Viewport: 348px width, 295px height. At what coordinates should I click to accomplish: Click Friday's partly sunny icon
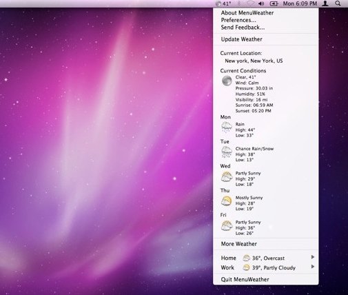(x=227, y=225)
